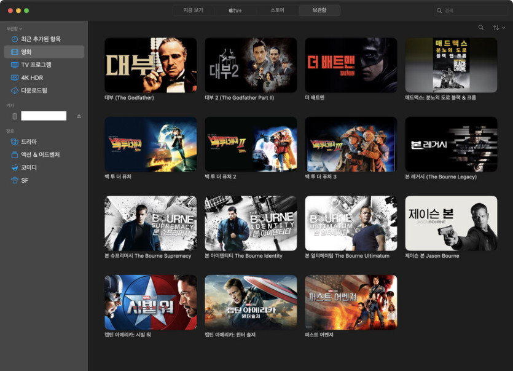
Task: Select the 더 배트맨 poster
Action: coord(350,65)
